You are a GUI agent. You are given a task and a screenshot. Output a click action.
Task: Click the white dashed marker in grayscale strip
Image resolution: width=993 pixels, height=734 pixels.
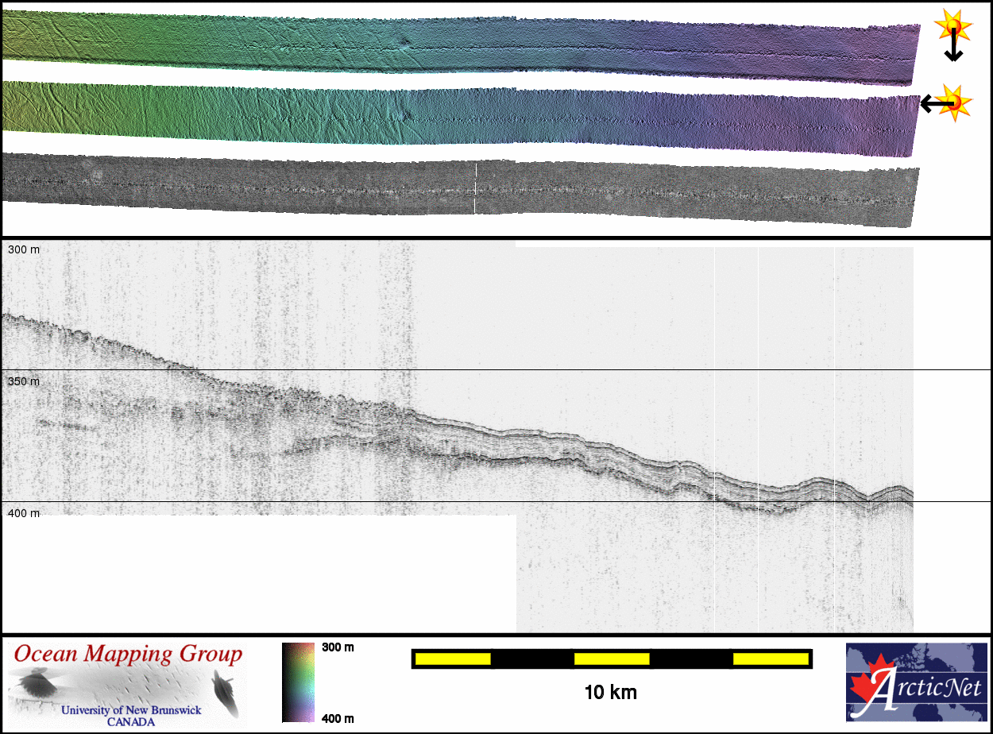(x=475, y=189)
